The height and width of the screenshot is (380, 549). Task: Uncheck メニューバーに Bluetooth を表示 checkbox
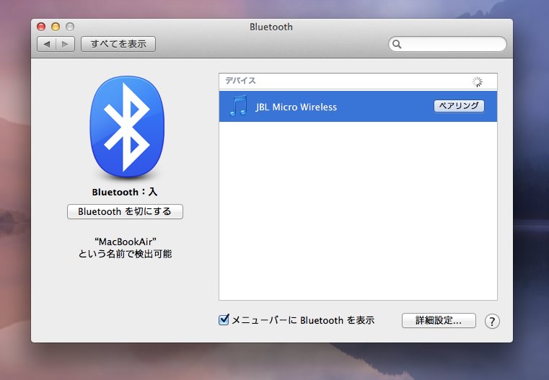224,320
